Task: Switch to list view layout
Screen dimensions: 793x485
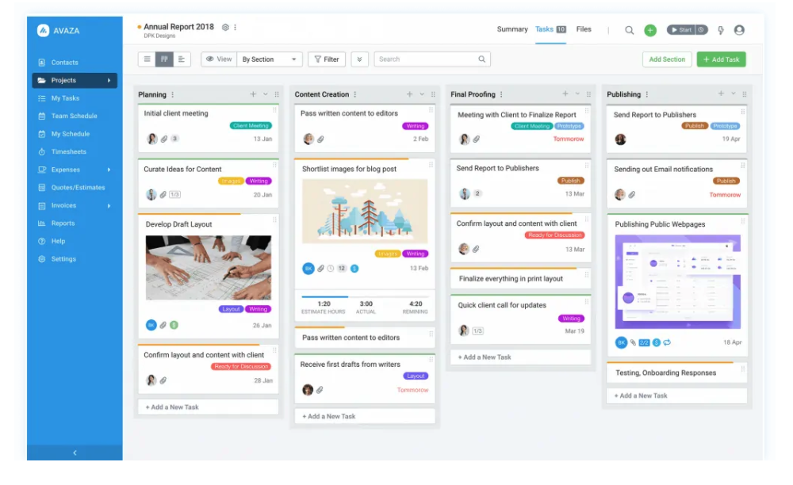Action: click(147, 59)
